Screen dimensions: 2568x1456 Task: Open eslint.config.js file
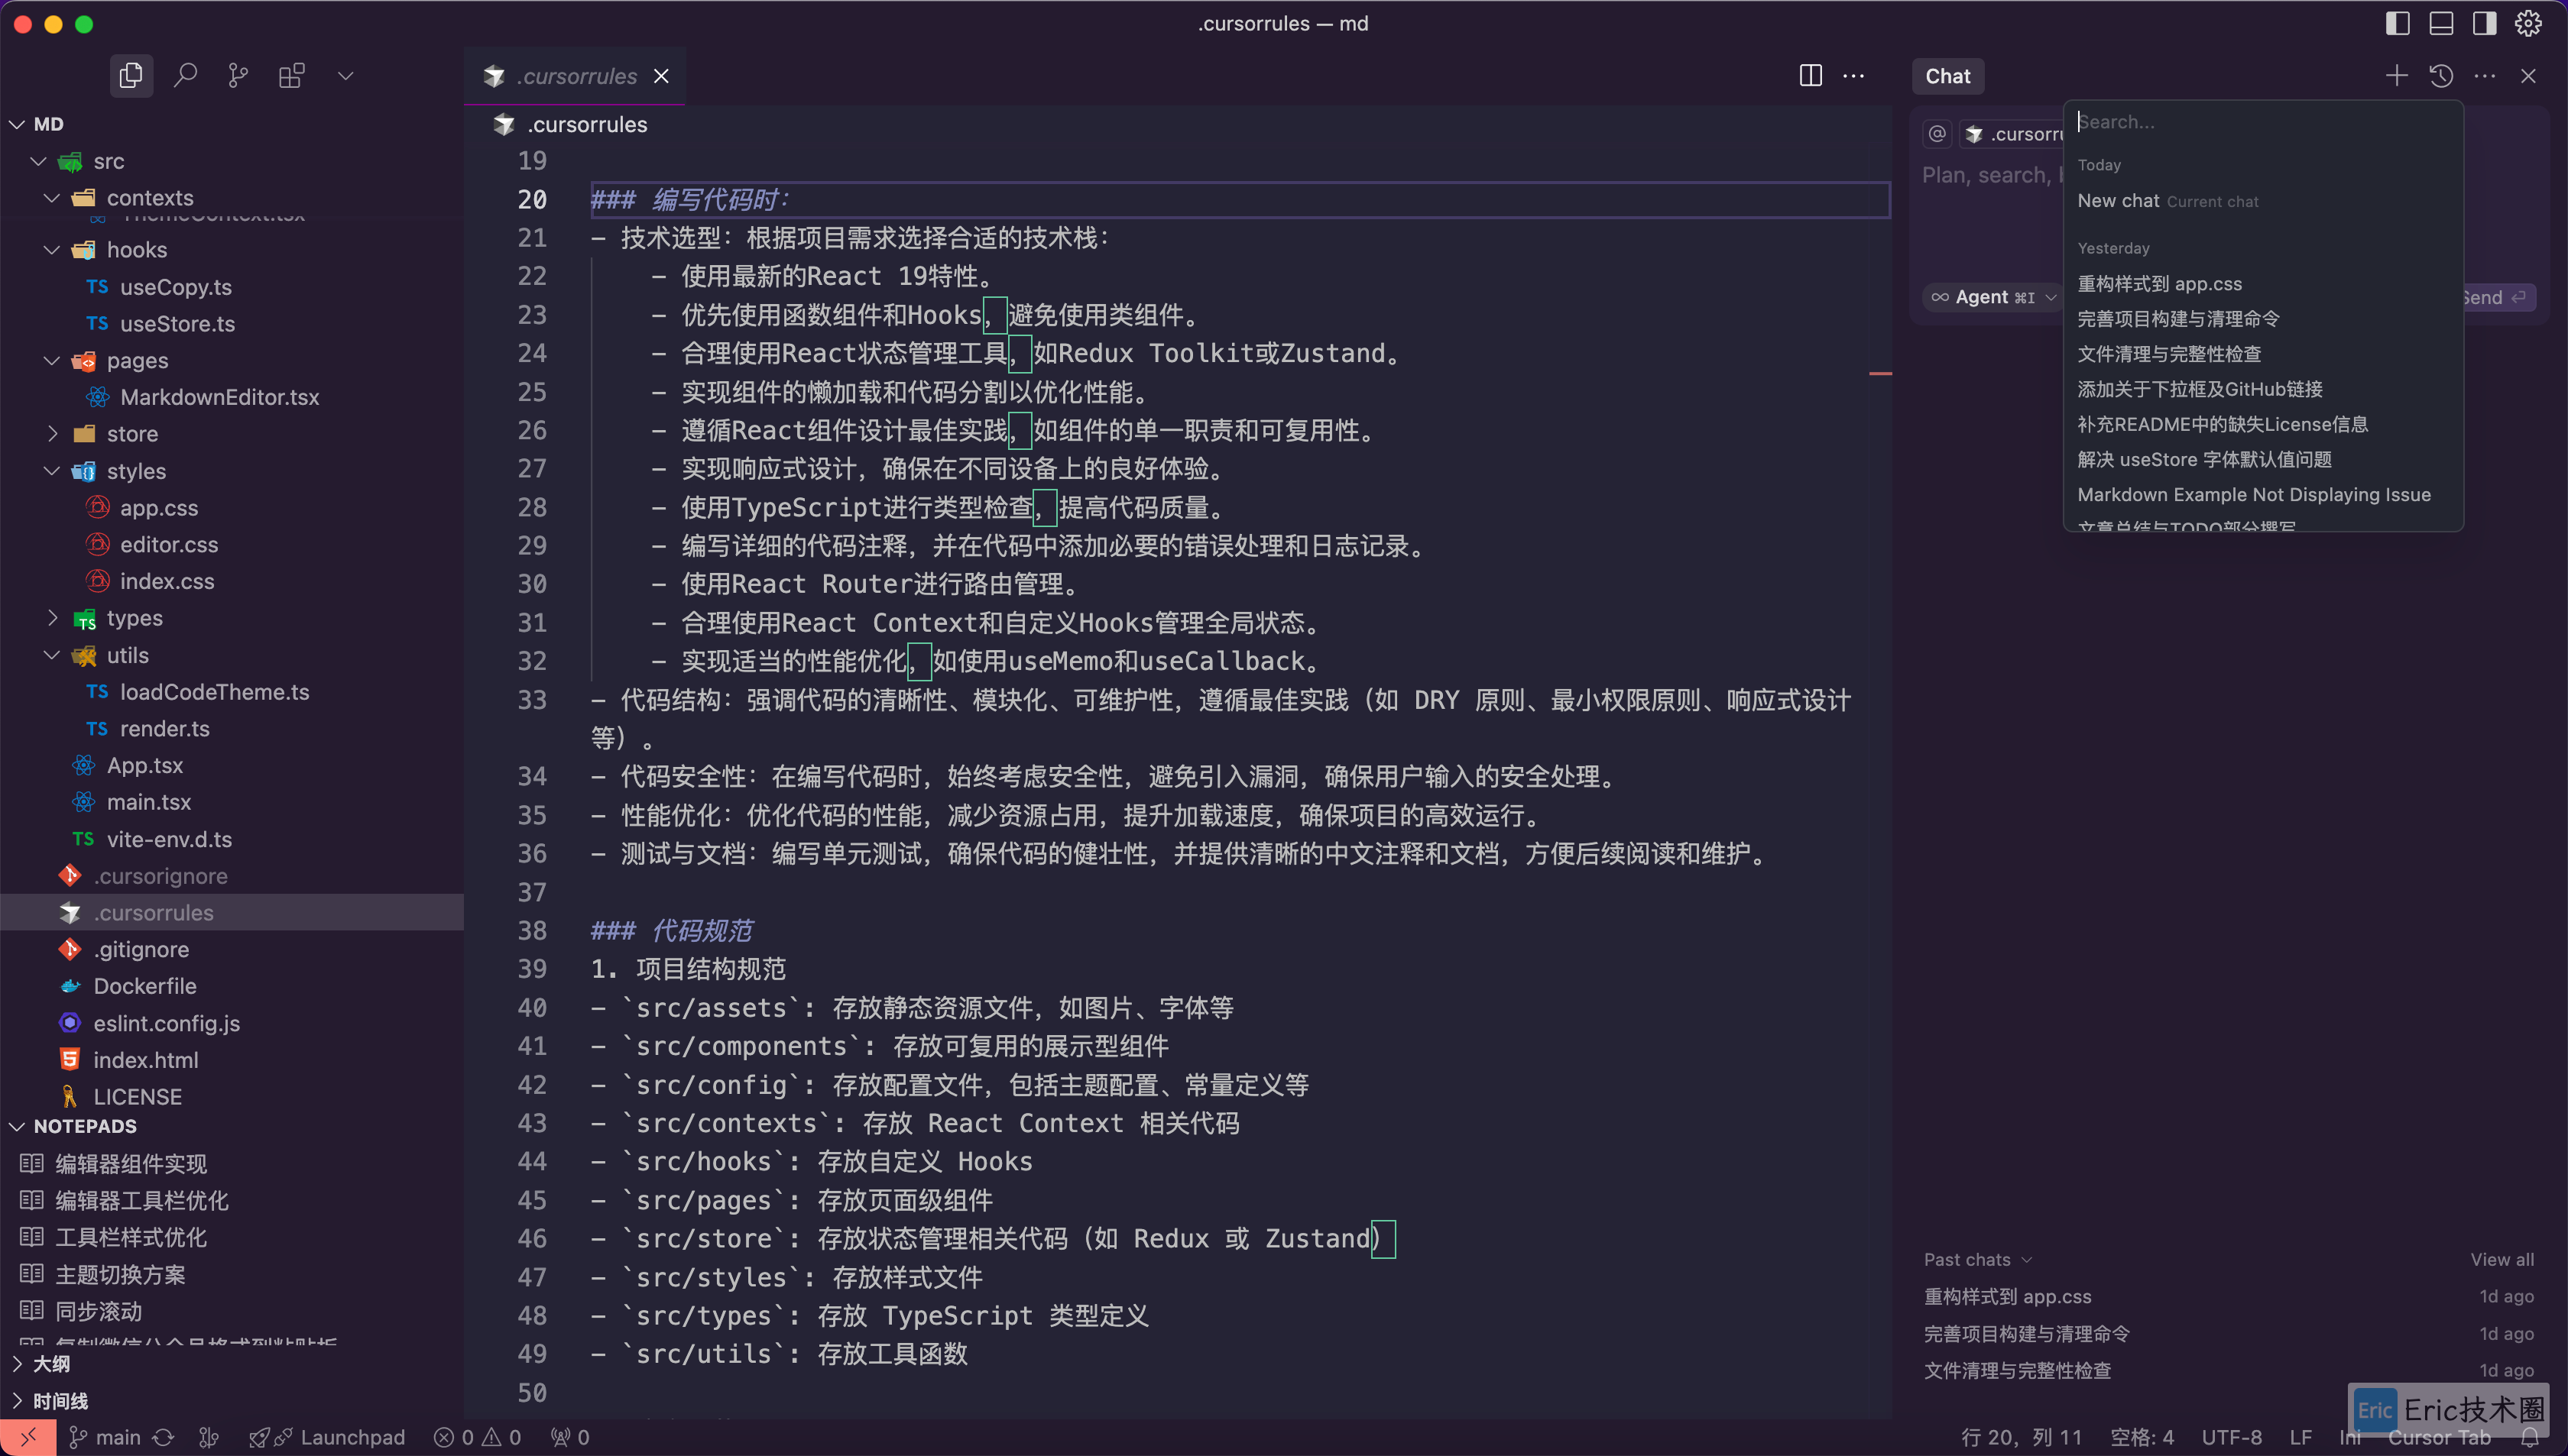click(166, 1023)
